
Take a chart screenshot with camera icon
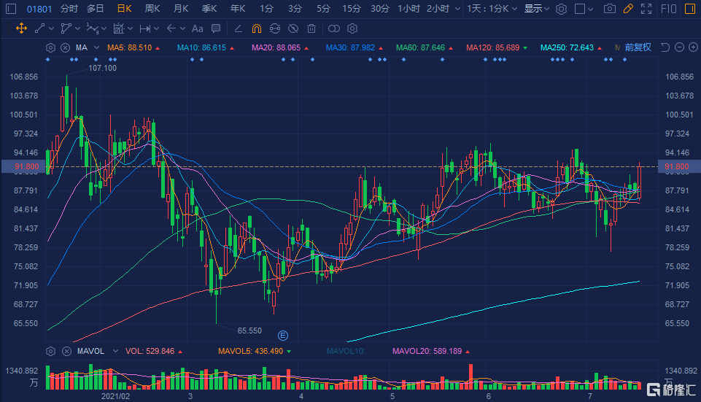point(610,9)
